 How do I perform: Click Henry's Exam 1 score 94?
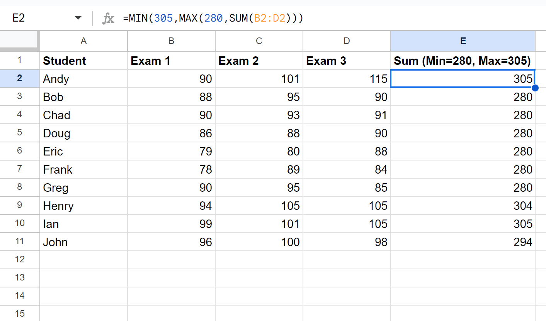coord(171,206)
